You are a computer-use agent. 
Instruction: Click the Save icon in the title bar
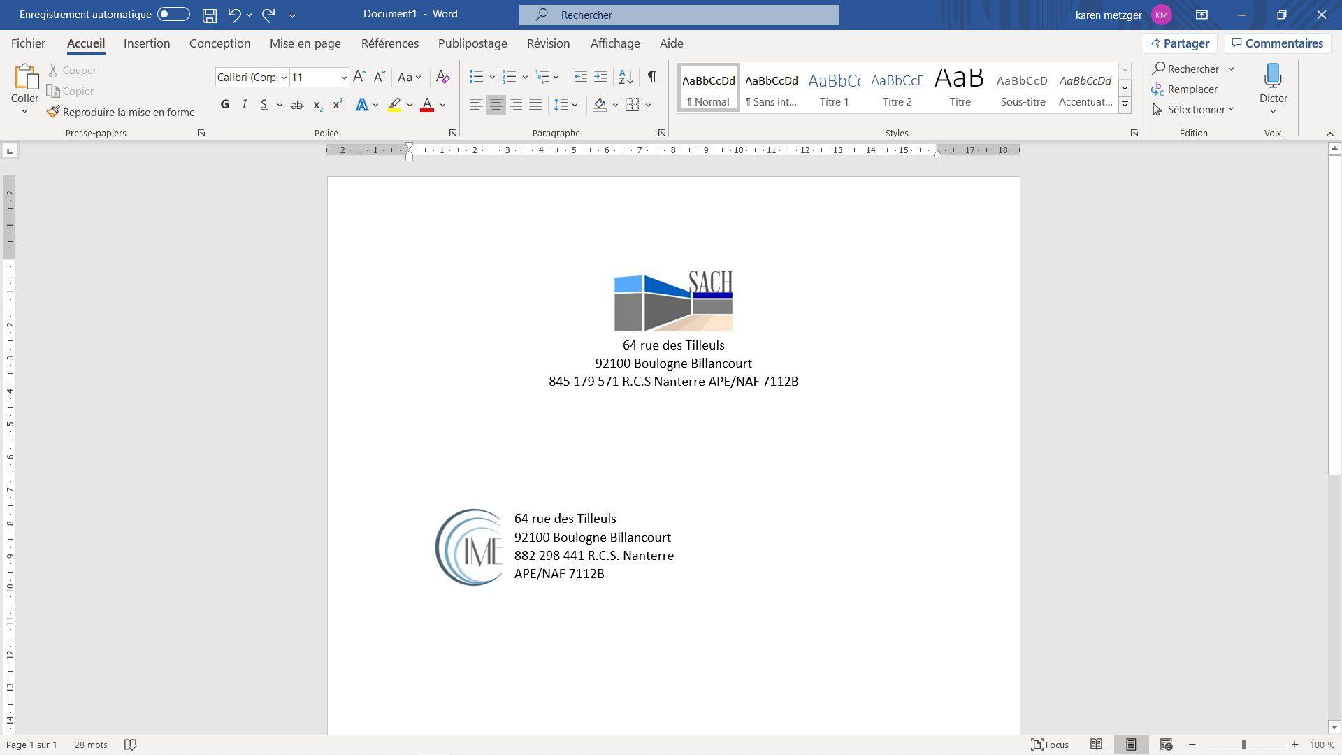pos(209,15)
